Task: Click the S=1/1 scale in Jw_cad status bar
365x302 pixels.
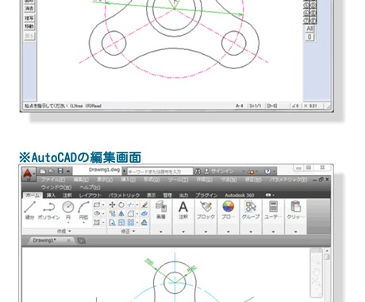Action: click(255, 106)
